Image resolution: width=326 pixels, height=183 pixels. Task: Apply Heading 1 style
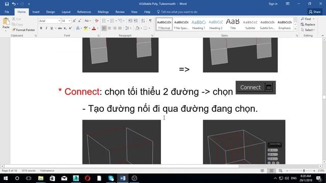[199, 24]
